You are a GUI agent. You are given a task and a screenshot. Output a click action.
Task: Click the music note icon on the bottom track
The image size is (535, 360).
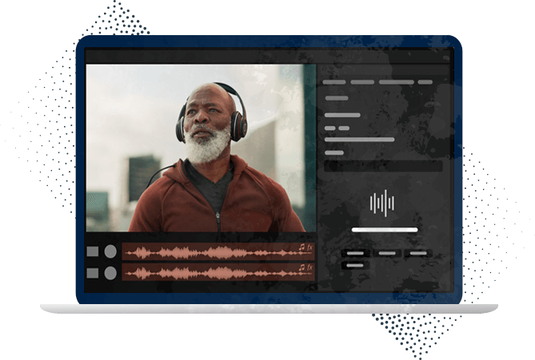point(301,267)
